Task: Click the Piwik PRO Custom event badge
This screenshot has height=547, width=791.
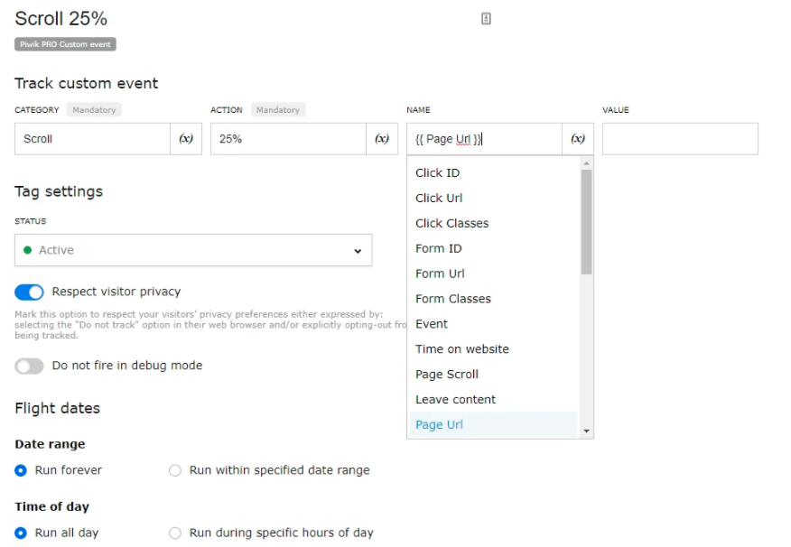Action: coord(65,44)
